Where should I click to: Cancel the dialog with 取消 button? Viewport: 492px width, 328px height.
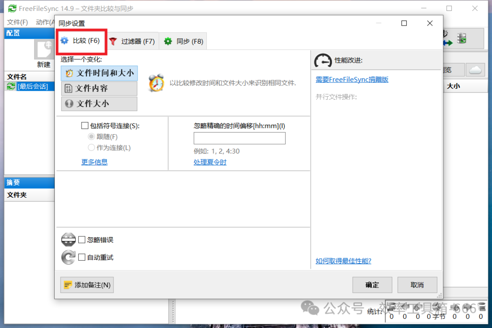pos(417,285)
